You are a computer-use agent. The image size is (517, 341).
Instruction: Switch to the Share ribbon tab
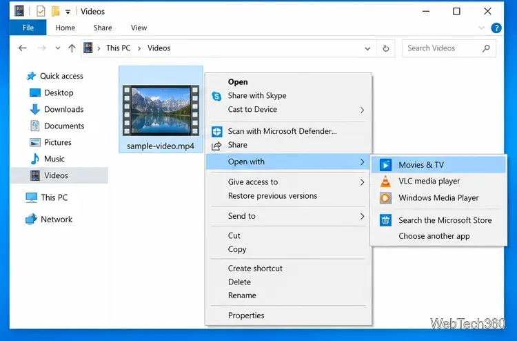(x=103, y=28)
